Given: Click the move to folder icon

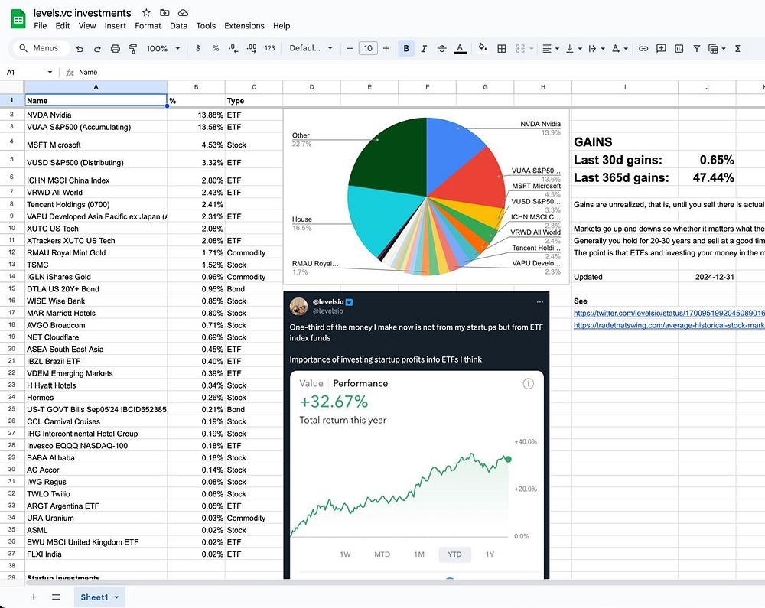Looking at the screenshot, I should coord(164,13).
